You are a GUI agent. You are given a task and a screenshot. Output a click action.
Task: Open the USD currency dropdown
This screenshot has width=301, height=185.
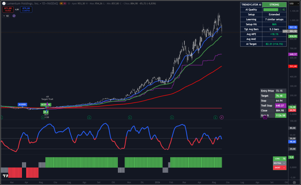(x=294, y=4)
